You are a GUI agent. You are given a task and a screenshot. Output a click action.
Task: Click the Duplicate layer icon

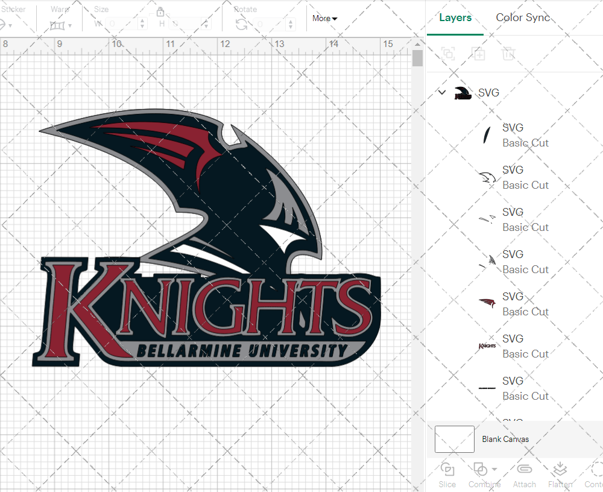coord(479,54)
